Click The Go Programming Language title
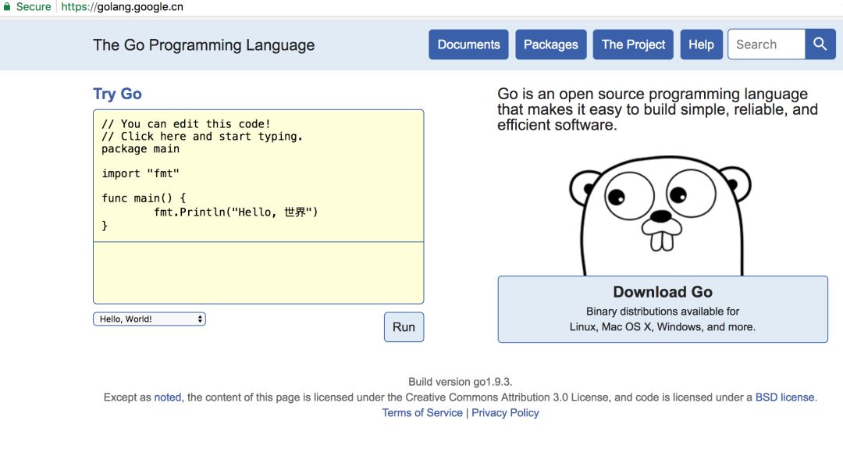Viewport: 843px width, 449px height. [x=204, y=45]
